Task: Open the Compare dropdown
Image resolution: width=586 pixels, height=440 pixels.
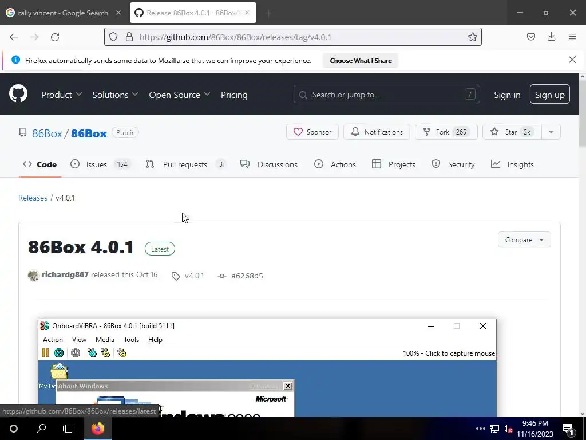Action: [x=524, y=239]
